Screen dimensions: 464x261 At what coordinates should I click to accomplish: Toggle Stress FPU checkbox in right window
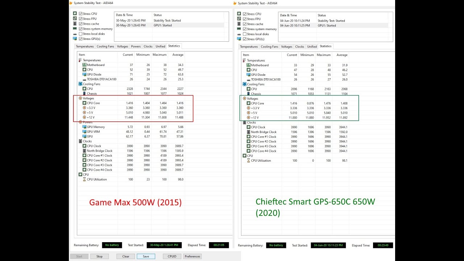coord(245,19)
